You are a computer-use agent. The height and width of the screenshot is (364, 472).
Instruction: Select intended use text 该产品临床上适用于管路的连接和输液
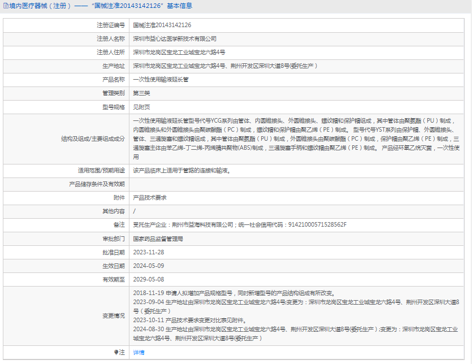point(182,170)
